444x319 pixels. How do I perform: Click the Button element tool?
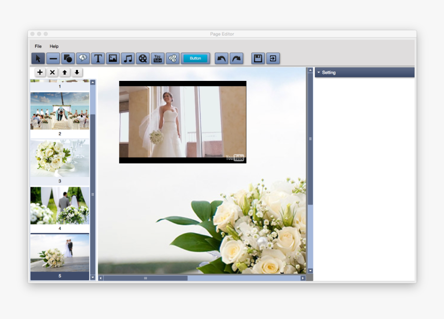pos(196,58)
